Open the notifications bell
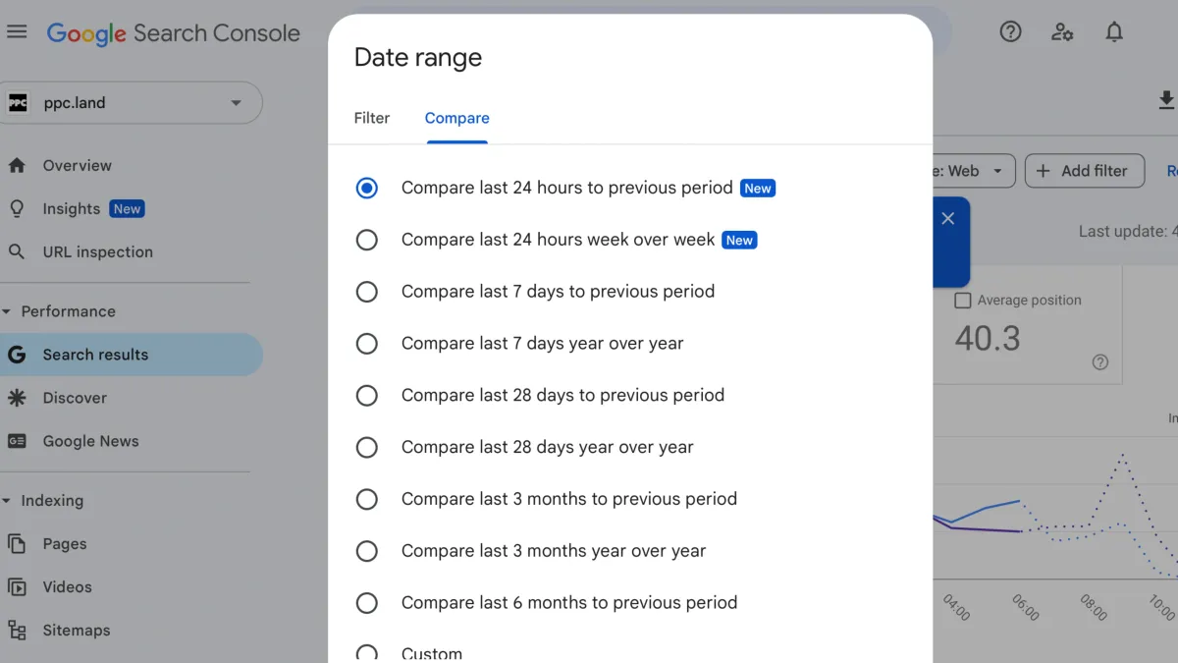 point(1114,31)
